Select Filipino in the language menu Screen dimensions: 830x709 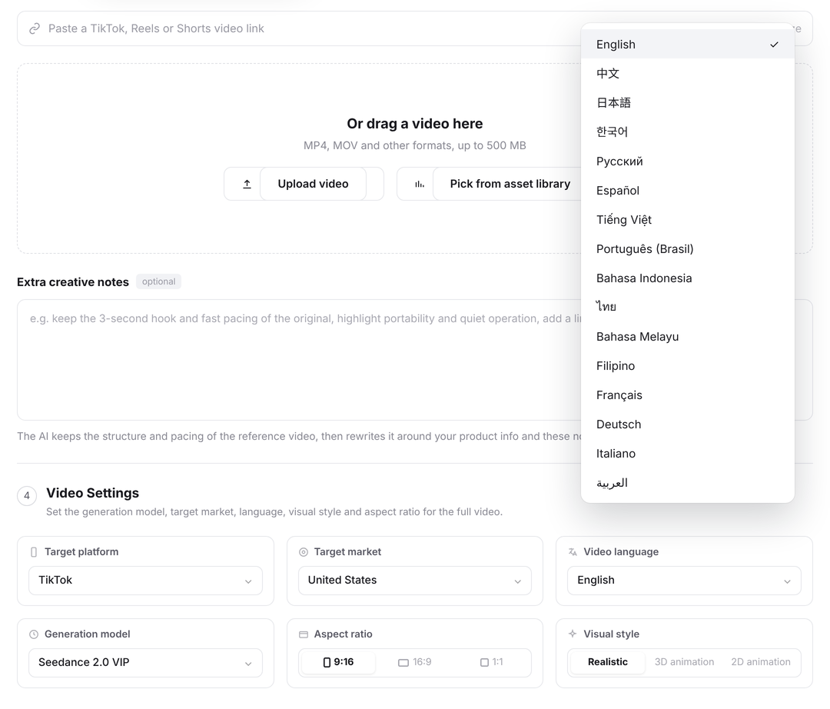(x=688, y=366)
